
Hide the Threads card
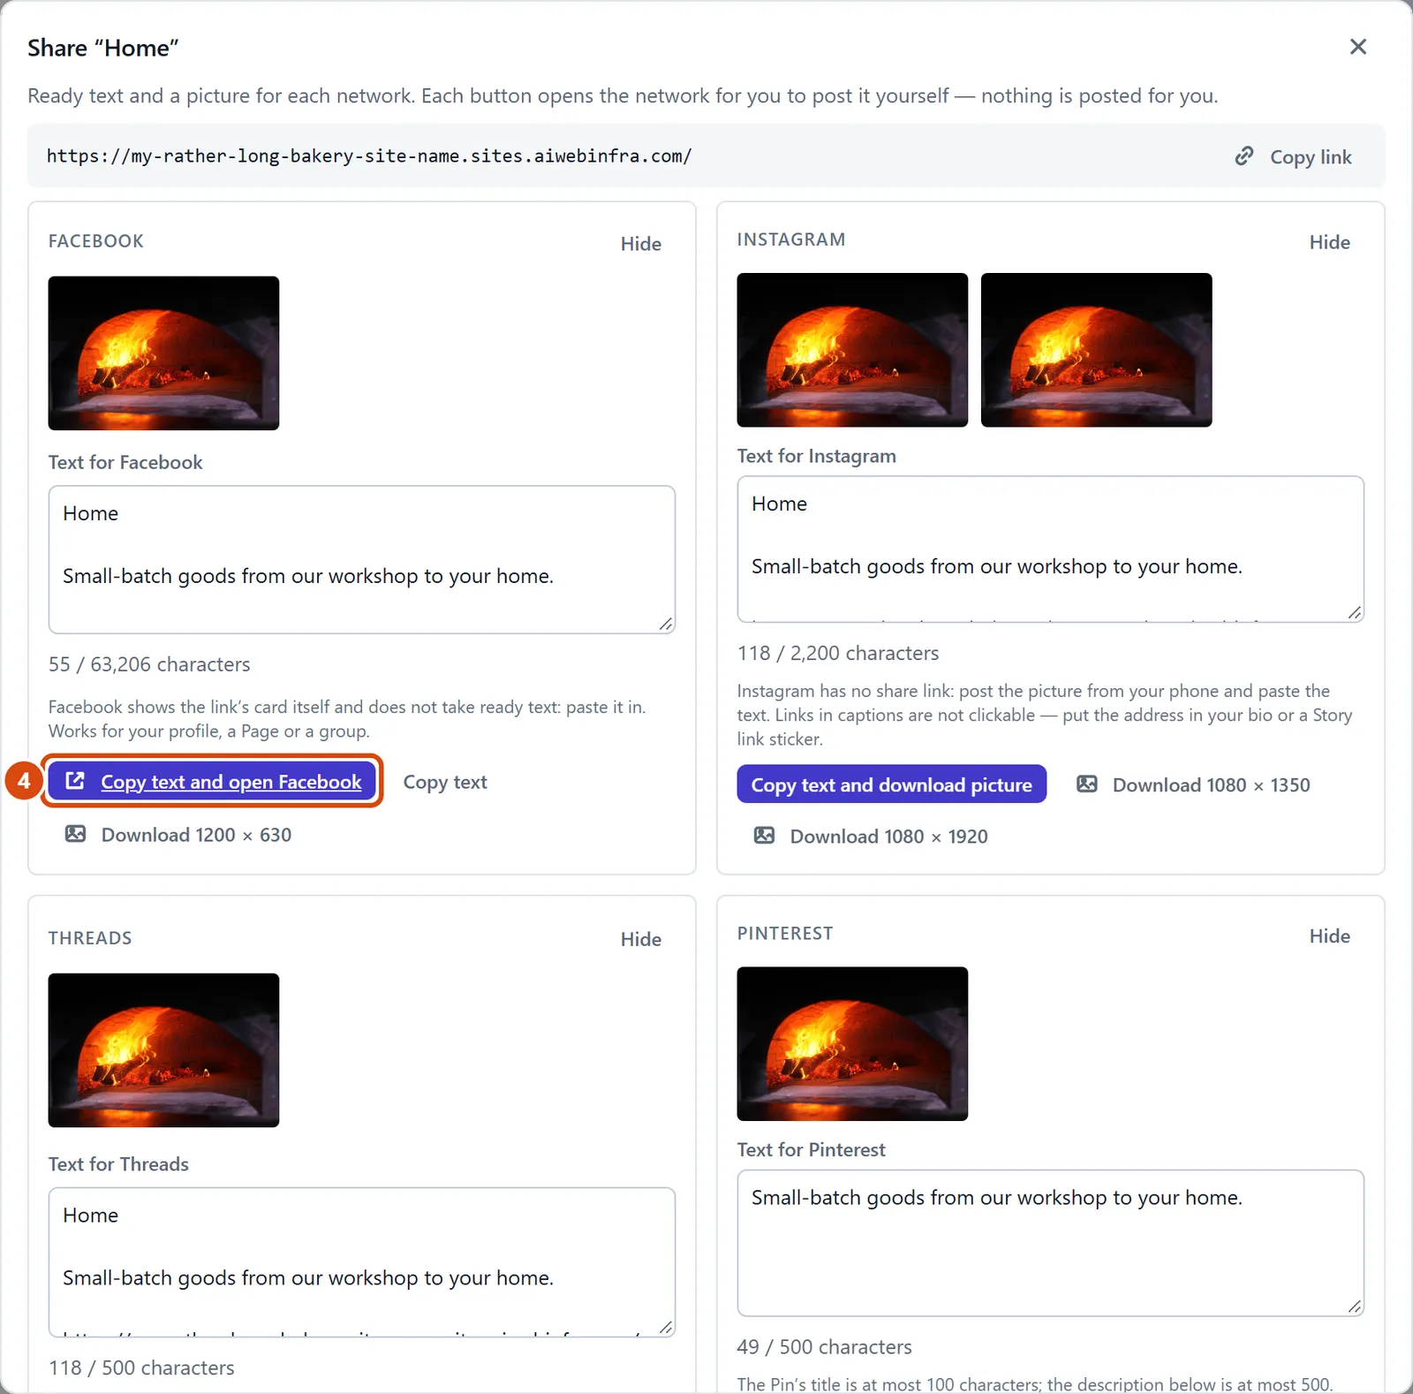(640, 939)
